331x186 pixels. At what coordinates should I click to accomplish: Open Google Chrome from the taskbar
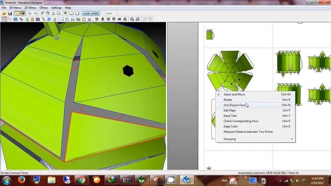click(x=81, y=180)
